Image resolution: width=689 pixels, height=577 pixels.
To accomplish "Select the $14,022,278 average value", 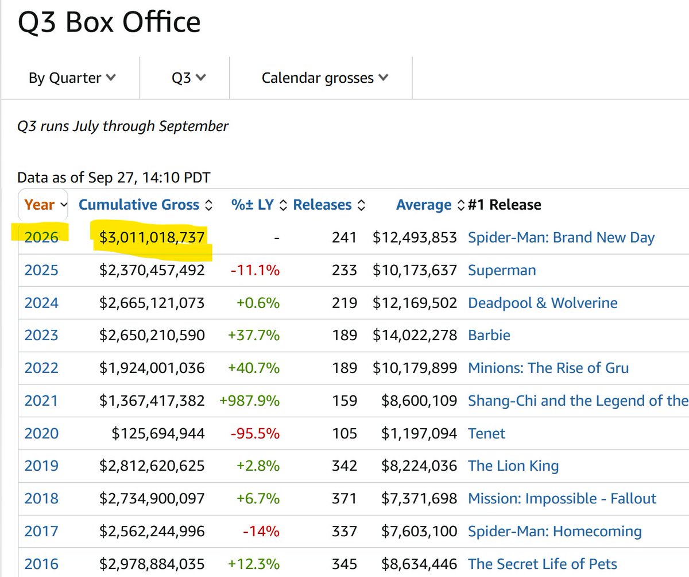I will tap(415, 335).
